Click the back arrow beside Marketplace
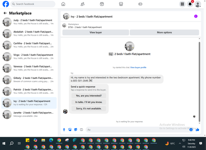Screen dimensions: 206x150 5,13
